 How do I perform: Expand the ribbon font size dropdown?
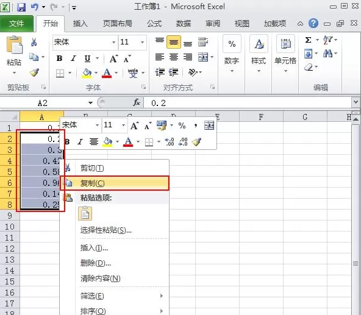[142, 42]
